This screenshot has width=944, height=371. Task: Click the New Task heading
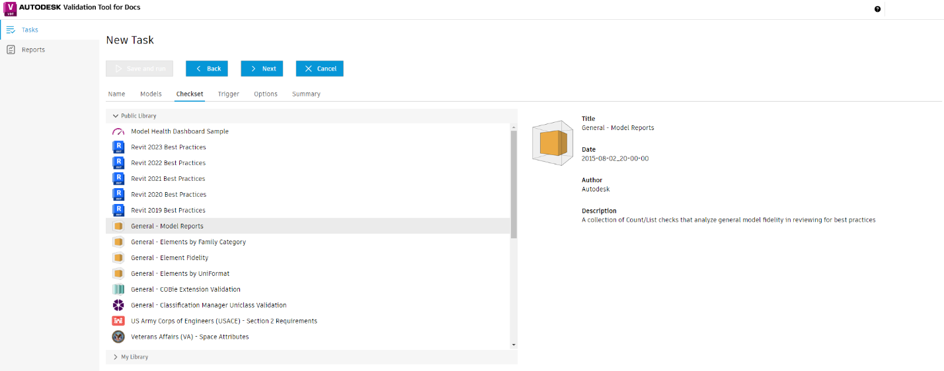click(x=130, y=40)
